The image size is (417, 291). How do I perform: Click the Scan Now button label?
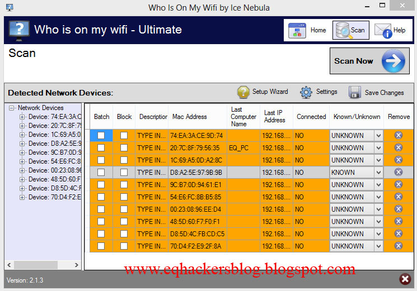[x=353, y=61]
